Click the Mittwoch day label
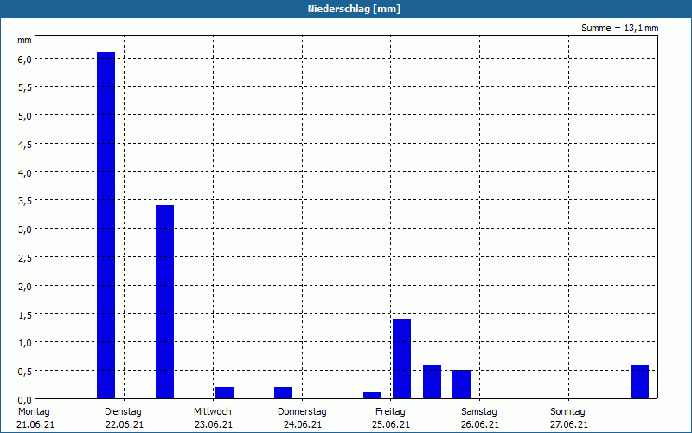Image resolution: width=692 pixels, height=433 pixels. (x=212, y=412)
